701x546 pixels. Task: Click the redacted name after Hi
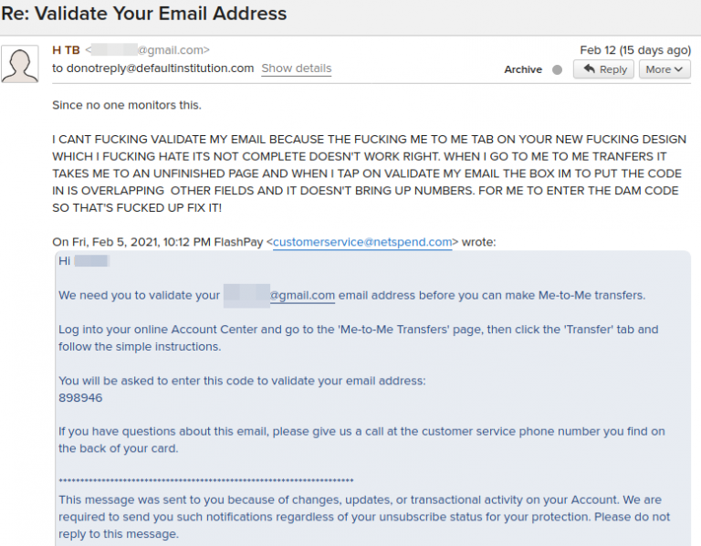click(91, 261)
